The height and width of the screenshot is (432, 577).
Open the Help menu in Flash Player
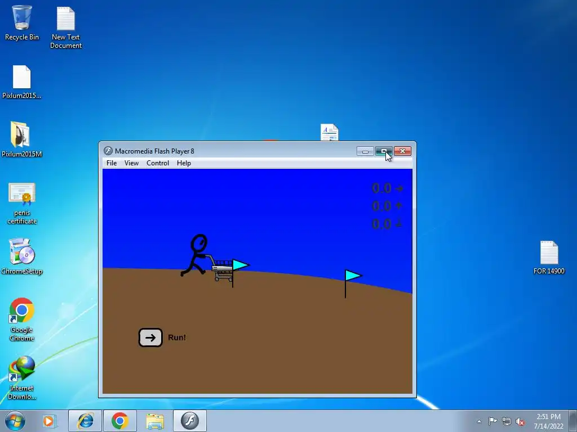coord(184,163)
